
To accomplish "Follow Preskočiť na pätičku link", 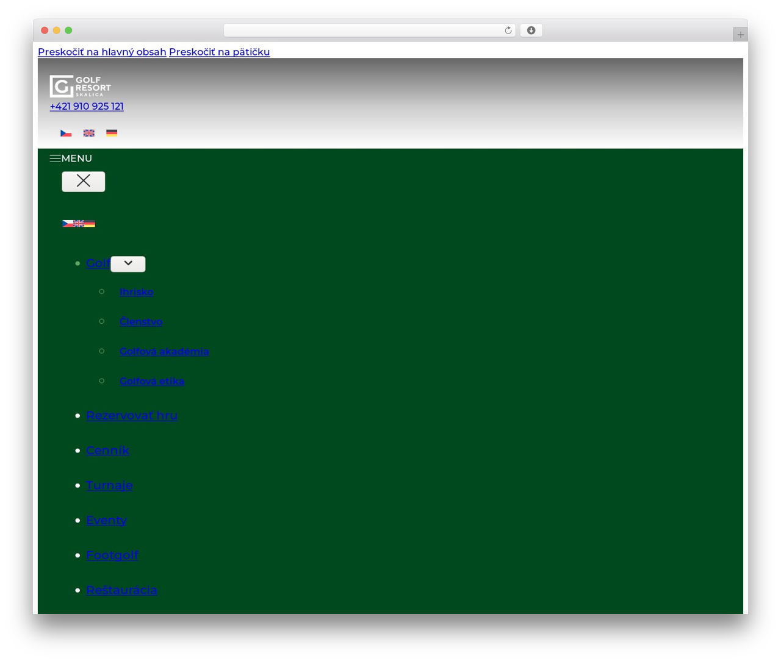I will (x=220, y=52).
